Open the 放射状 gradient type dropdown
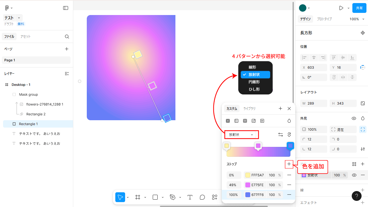Image resolution: width=368 pixels, height=207 pixels. [241, 134]
